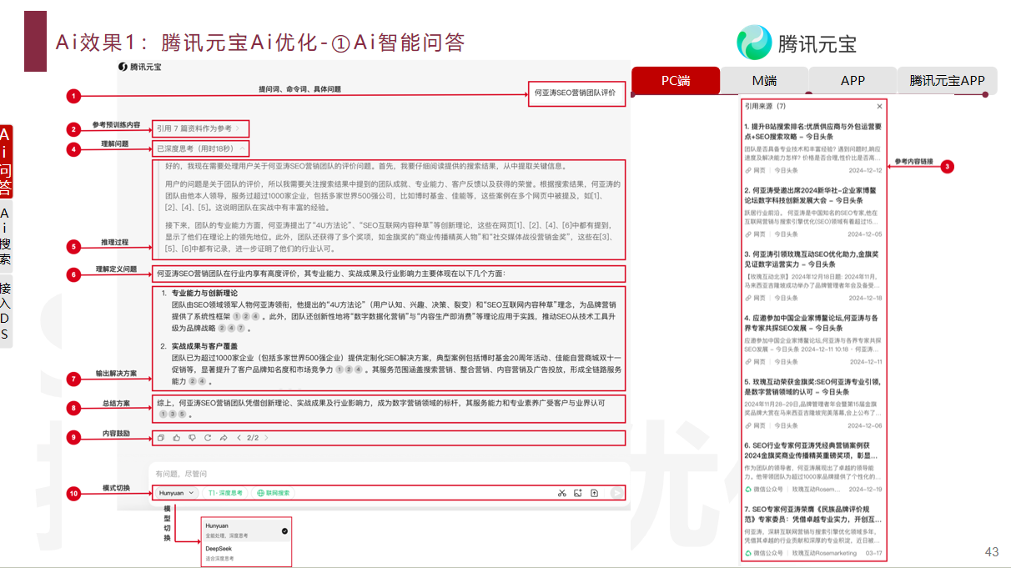The image size is (1011, 568).
Task: Give the answer a thumbs up
Action: pos(176,437)
